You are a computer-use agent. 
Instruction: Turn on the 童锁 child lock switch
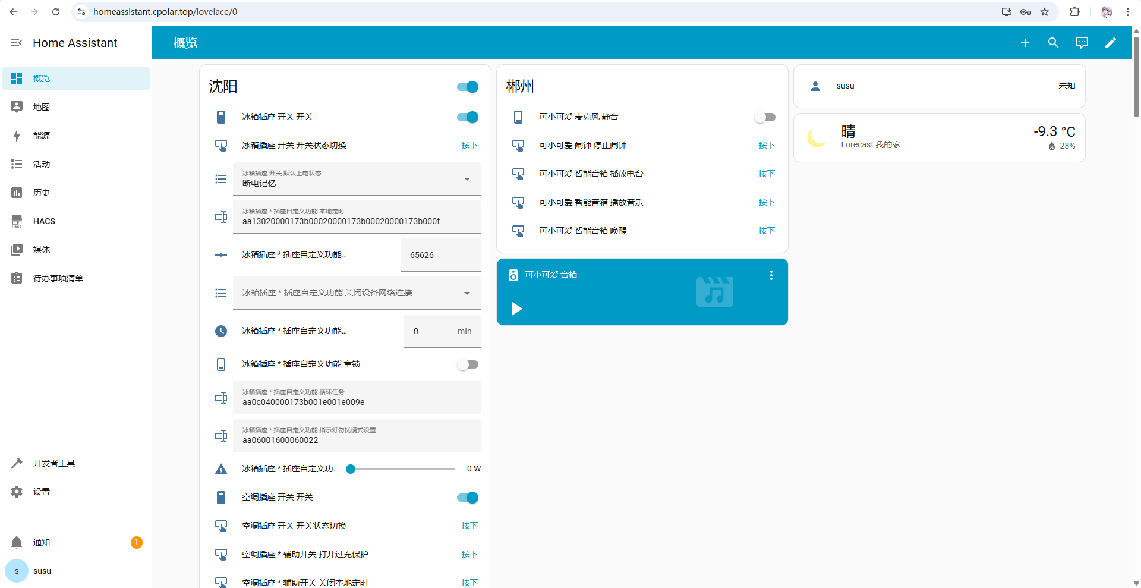click(468, 364)
